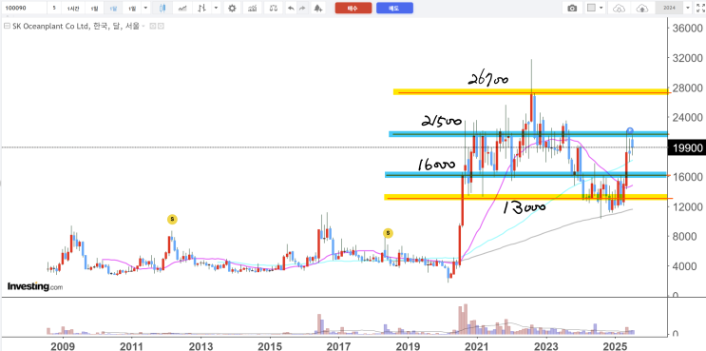Image resolution: width=706 pixels, height=351 pixels.
Task: Click the blue circle marker near 22000
Action: [x=630, y=131]
